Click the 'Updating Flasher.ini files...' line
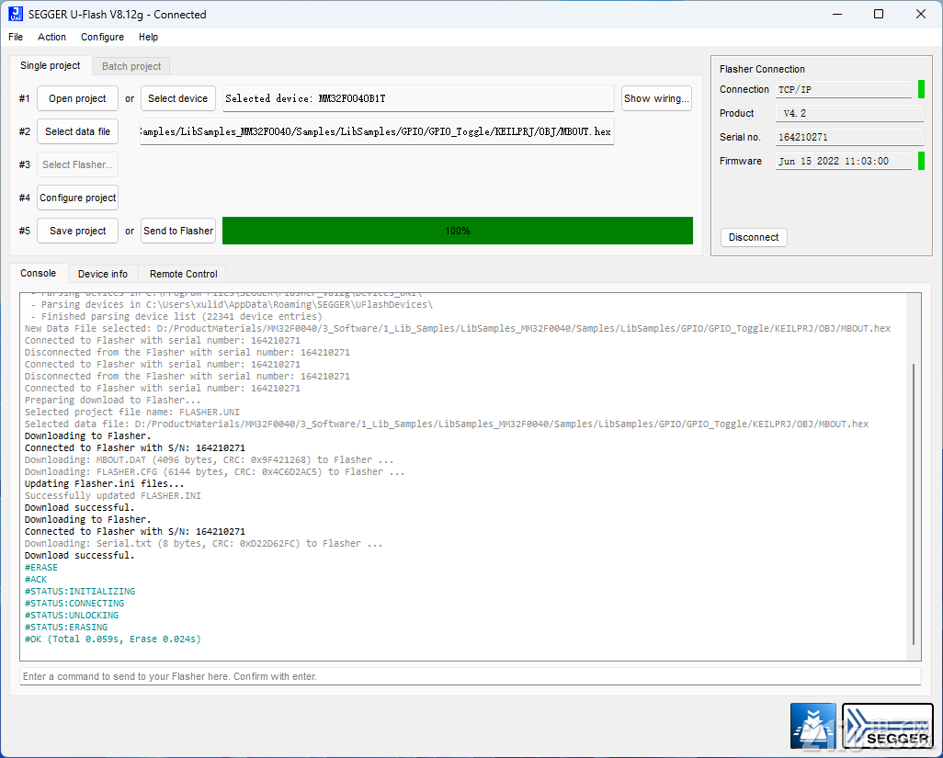This screenshot has width=943, height=758. 105,484
